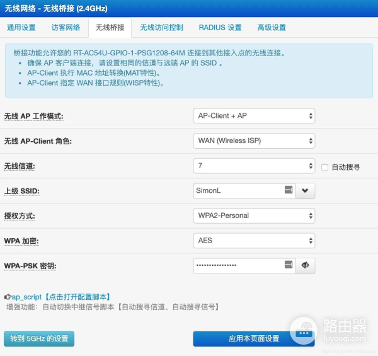Select the 无线桥接 tab

pos(110,28)
